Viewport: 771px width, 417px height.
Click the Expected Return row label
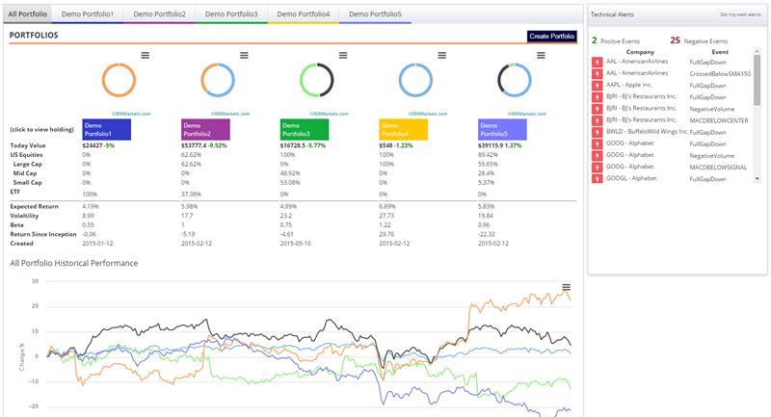(35, 207)
